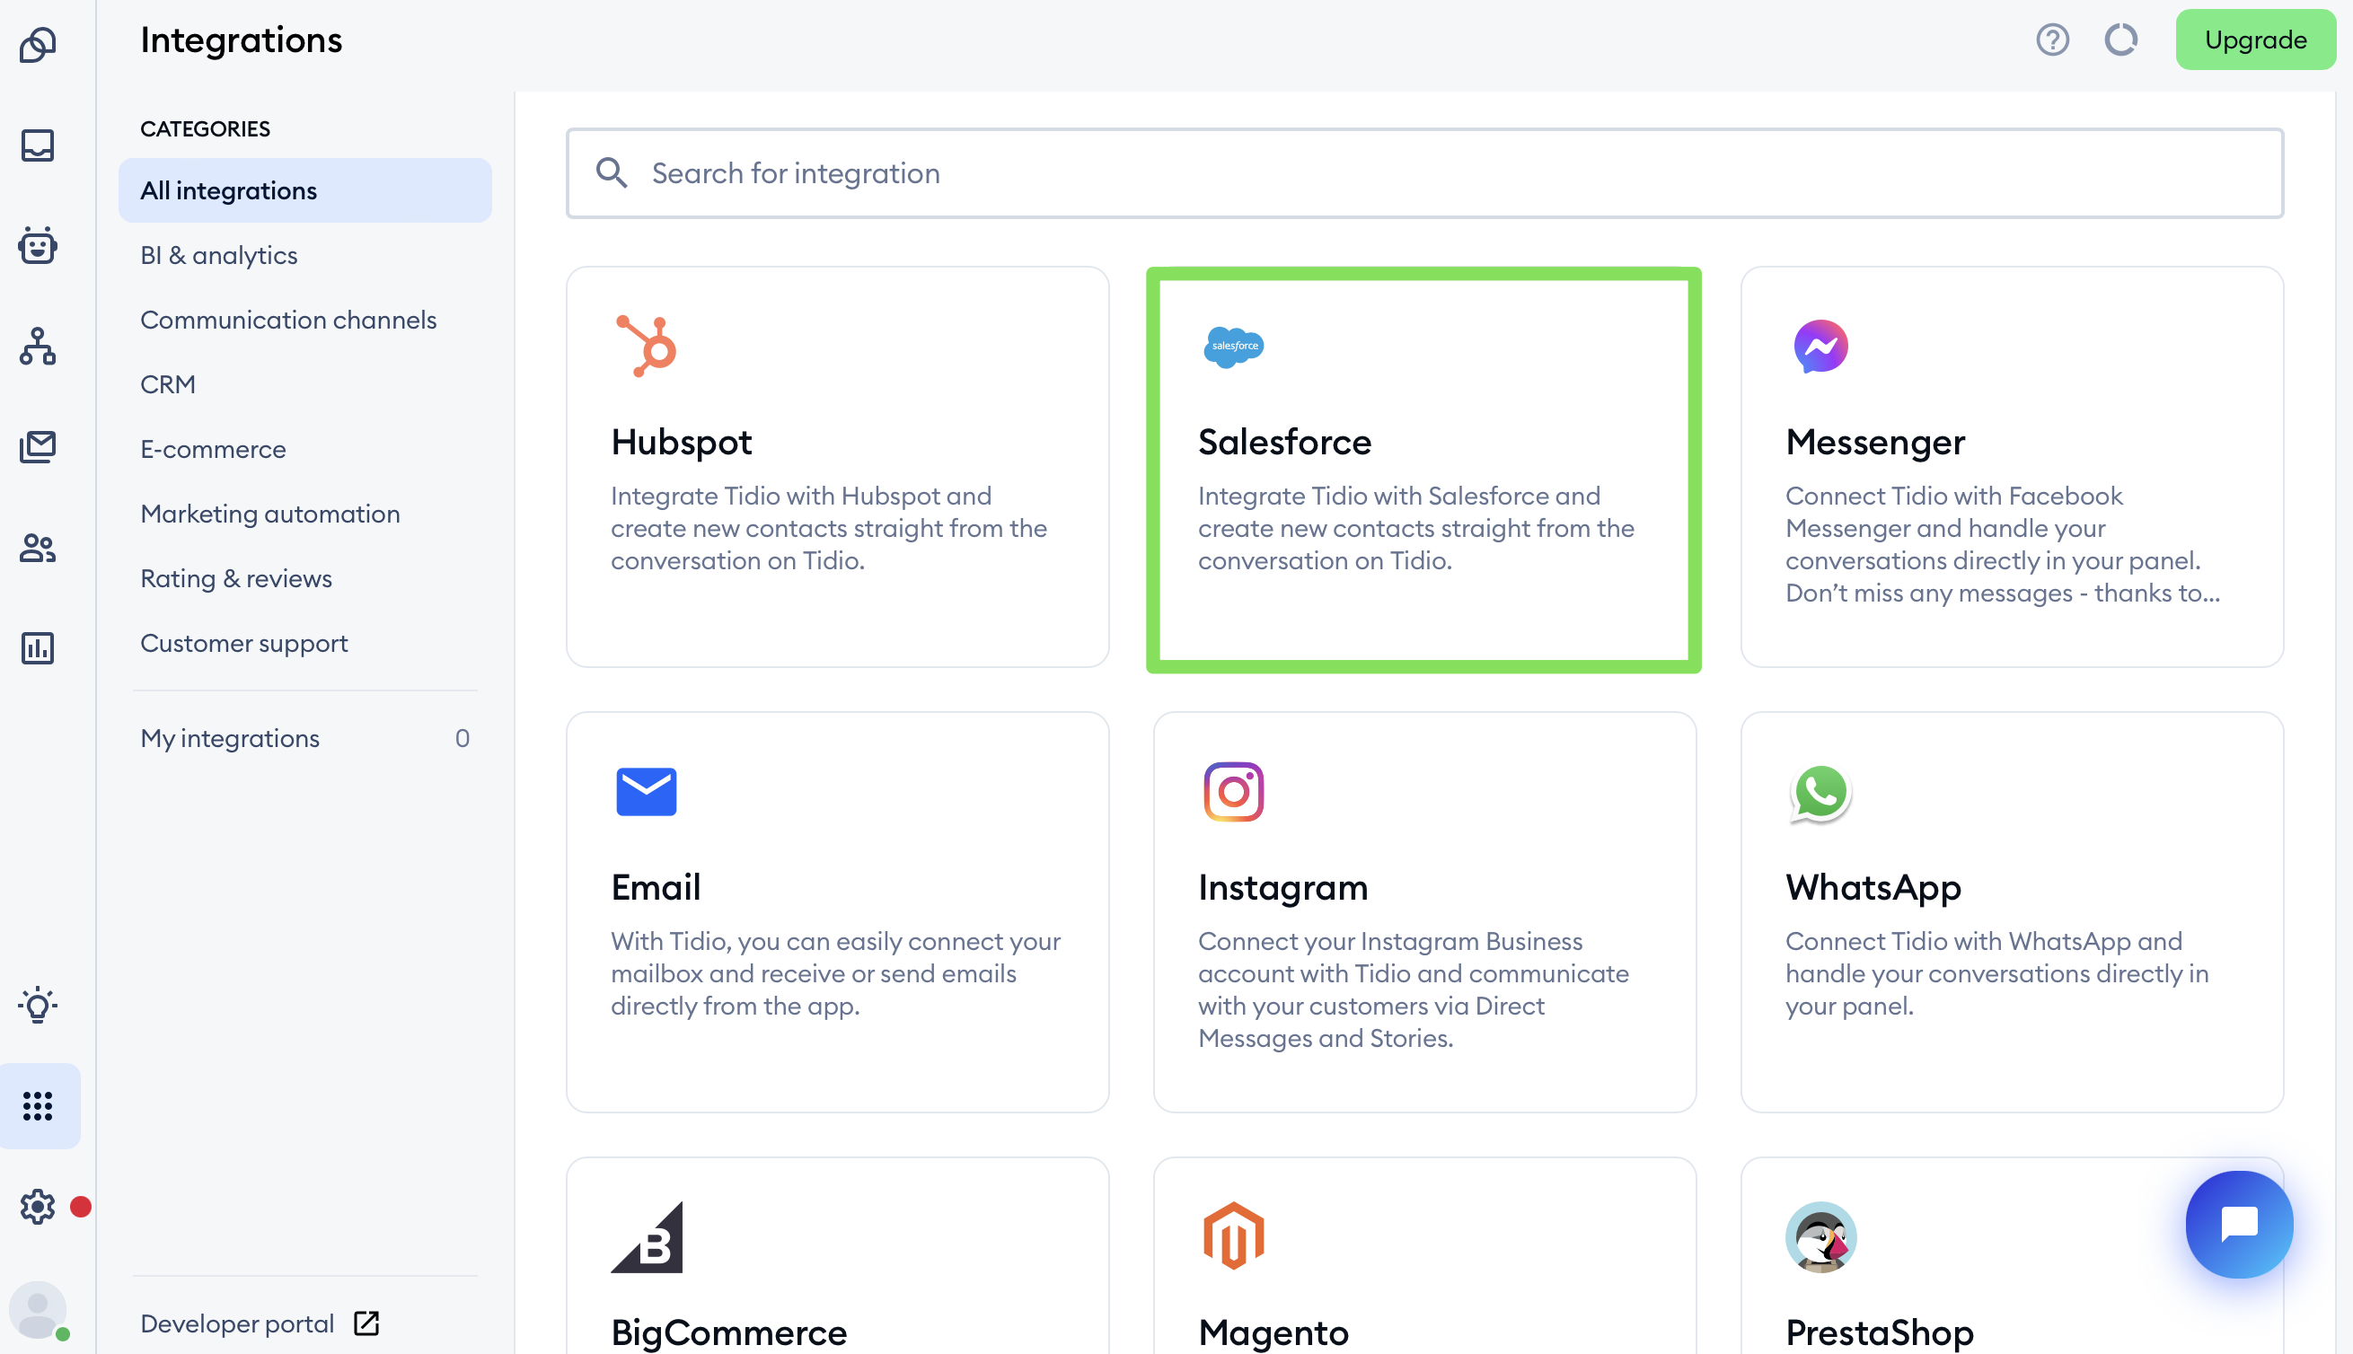2353x1354 pixels.
Task: Click the blue Email envelope logo
Action: coord(647,791)
